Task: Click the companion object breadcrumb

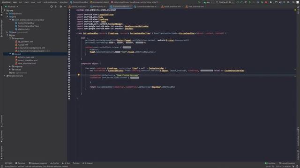Action: (99, 2)
